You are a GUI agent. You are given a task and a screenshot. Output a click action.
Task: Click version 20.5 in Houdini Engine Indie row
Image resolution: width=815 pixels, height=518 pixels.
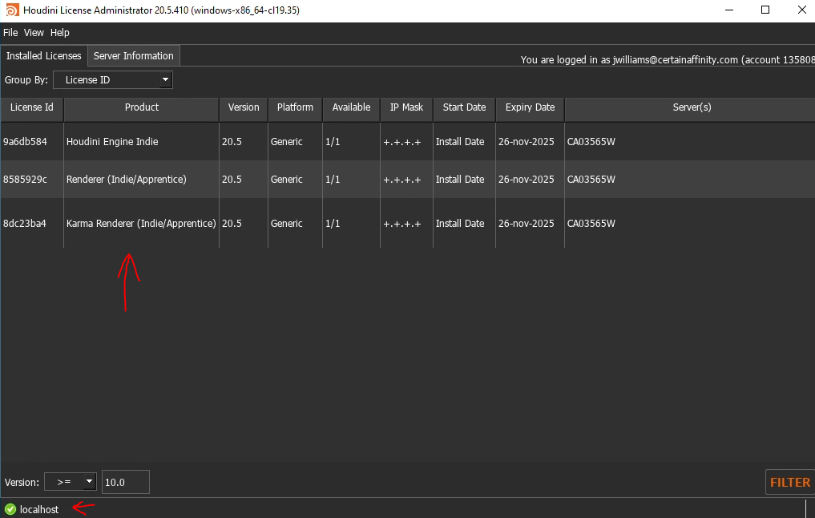(x=232, y=141)
